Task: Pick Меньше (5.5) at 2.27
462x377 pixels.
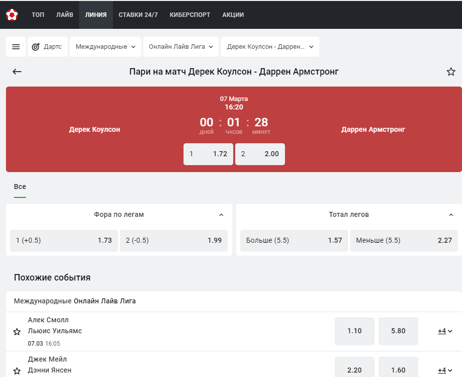Action: tap(404, 241)
